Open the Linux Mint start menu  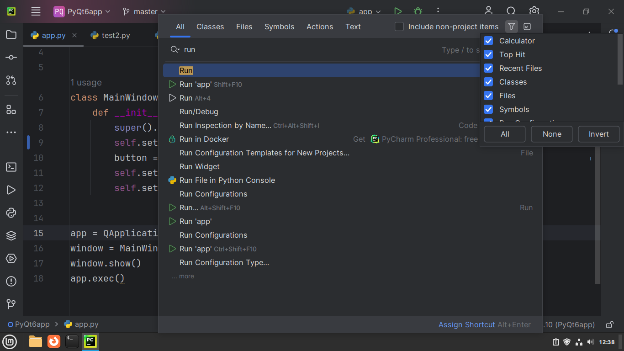pos(10,341)
